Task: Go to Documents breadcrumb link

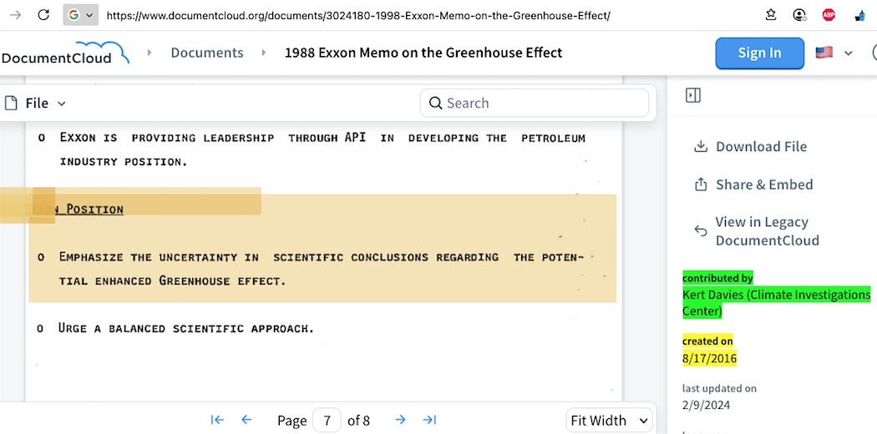Action: tap(207, 53)
